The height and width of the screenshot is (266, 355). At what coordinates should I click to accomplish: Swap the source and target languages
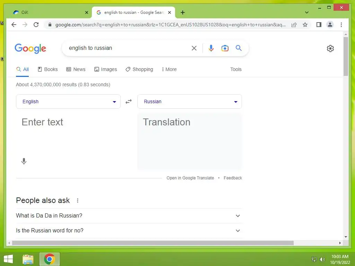coord(129,101)
